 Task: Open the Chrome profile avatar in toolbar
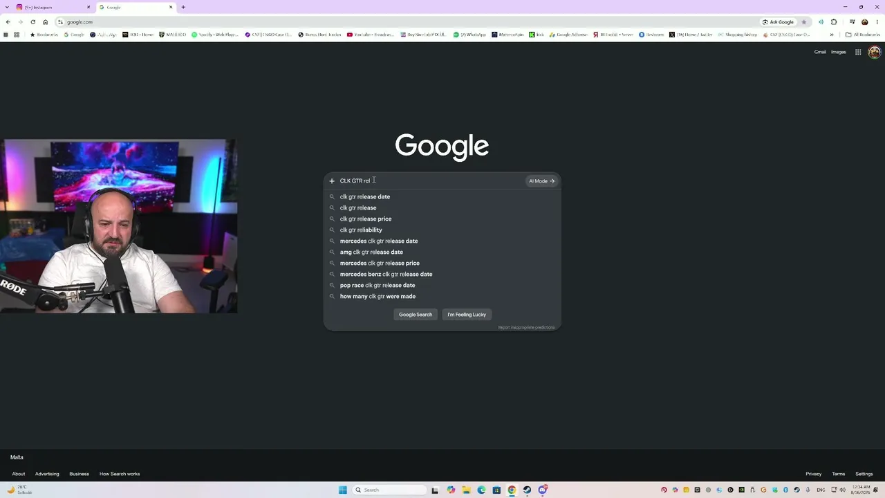[864, 22]
